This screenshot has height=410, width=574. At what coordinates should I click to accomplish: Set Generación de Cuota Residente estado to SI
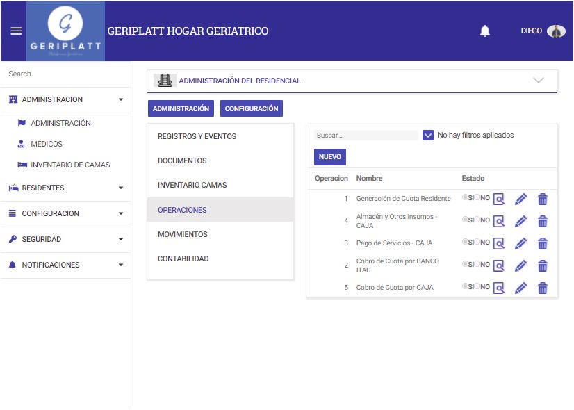465,197
